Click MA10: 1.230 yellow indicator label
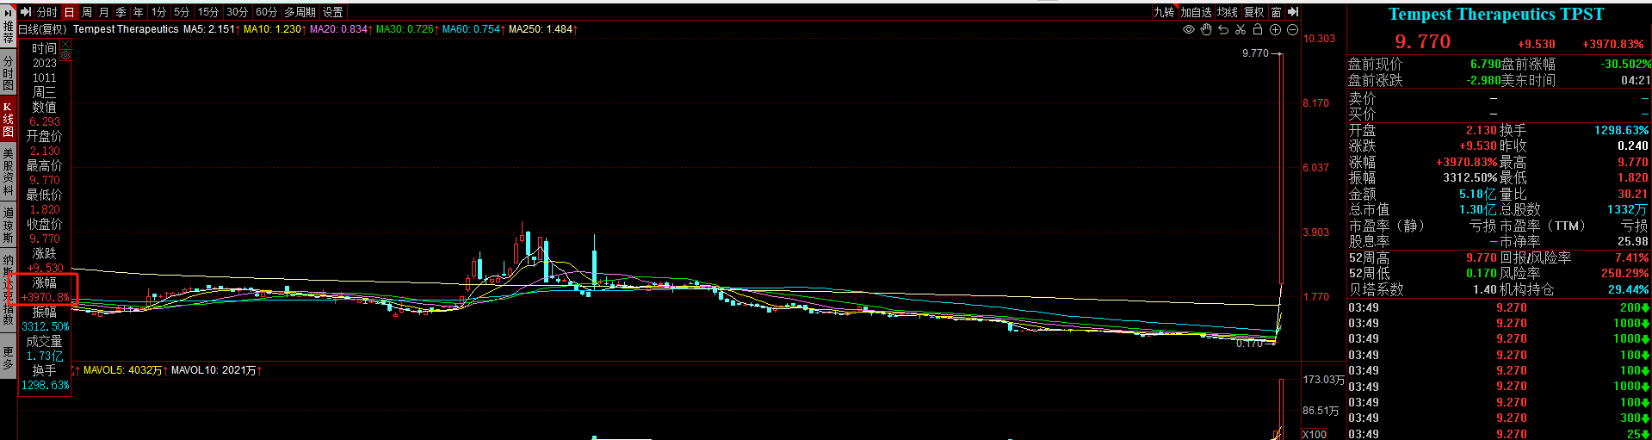The width and height of the screenshot is (1652, 440). coord(274,29)
